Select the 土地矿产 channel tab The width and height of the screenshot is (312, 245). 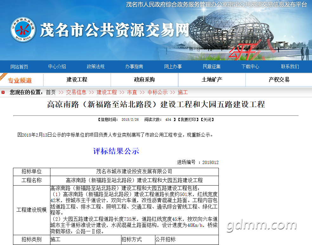pyautogui.click(x=212, y=80)
